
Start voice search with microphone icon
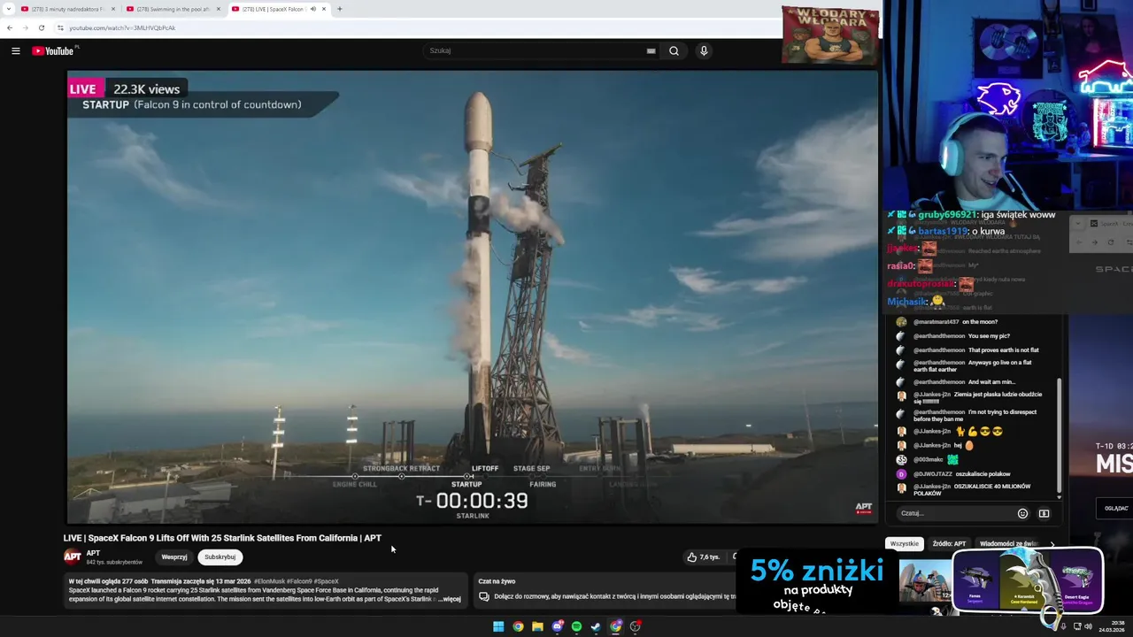704,50
